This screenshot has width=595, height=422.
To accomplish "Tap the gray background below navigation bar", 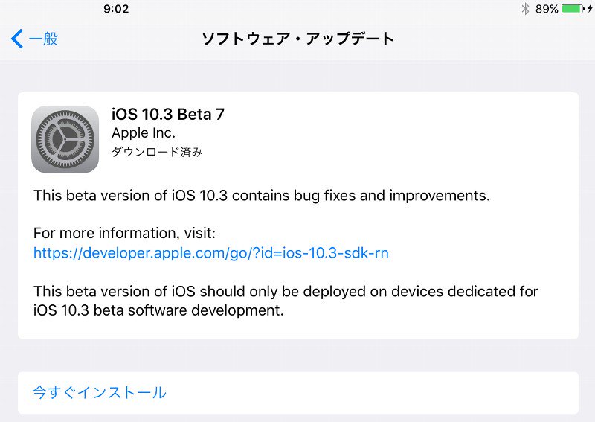I will [x=297, y=75].
